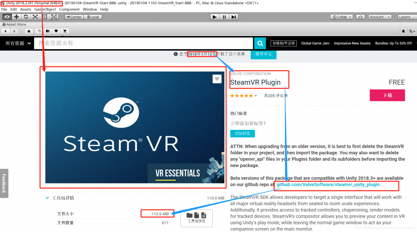Viewport: 417px width, 232px height.
Task: Open the language selector dropdown
Action: (x=412, y=31)
